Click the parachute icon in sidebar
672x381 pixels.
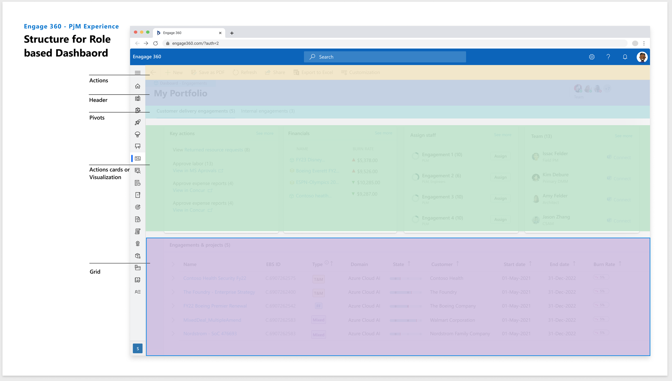[x=138, y=134]
